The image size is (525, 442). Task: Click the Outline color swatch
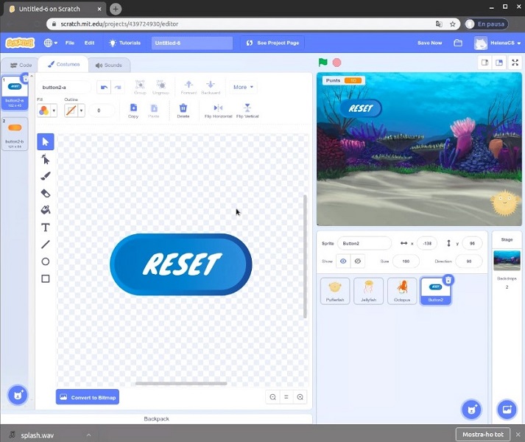point(71,110)
